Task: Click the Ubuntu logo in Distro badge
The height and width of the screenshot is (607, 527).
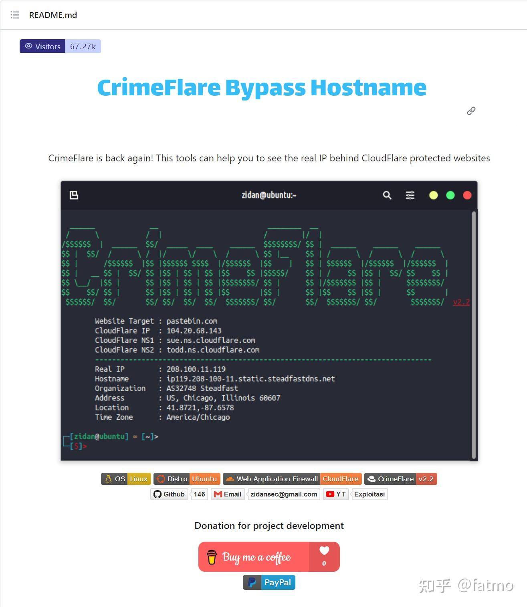Action: [161, 479]
